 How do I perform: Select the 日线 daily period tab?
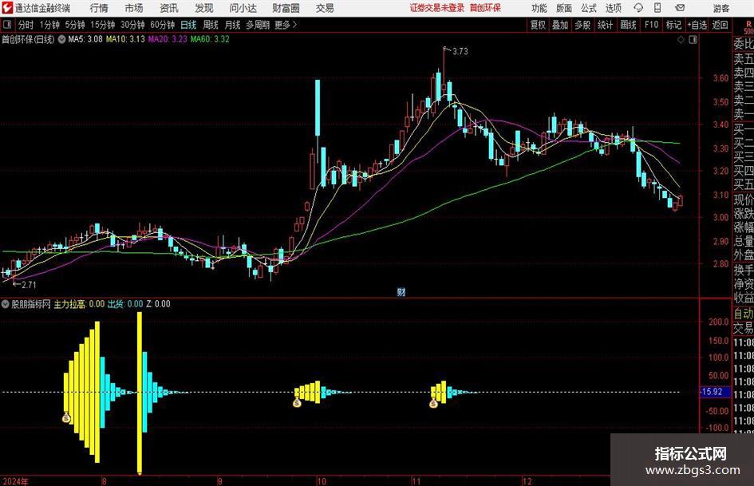tap(188, 25)
